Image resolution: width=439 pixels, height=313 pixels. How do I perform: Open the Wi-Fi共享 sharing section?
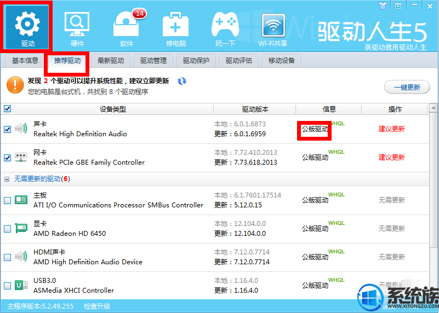coord(273,30)
